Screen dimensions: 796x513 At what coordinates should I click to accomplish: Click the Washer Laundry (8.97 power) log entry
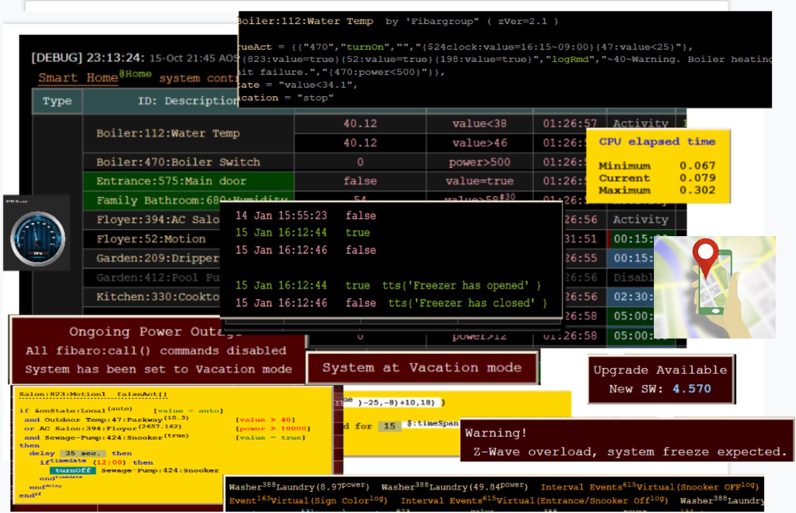(x=299, y=487)
